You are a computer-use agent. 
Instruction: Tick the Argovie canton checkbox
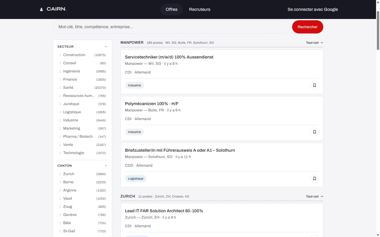pyautogui.click(x=60, y=190)
